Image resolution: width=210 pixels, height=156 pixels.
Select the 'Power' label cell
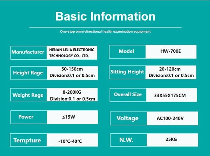tap(29, 117)
